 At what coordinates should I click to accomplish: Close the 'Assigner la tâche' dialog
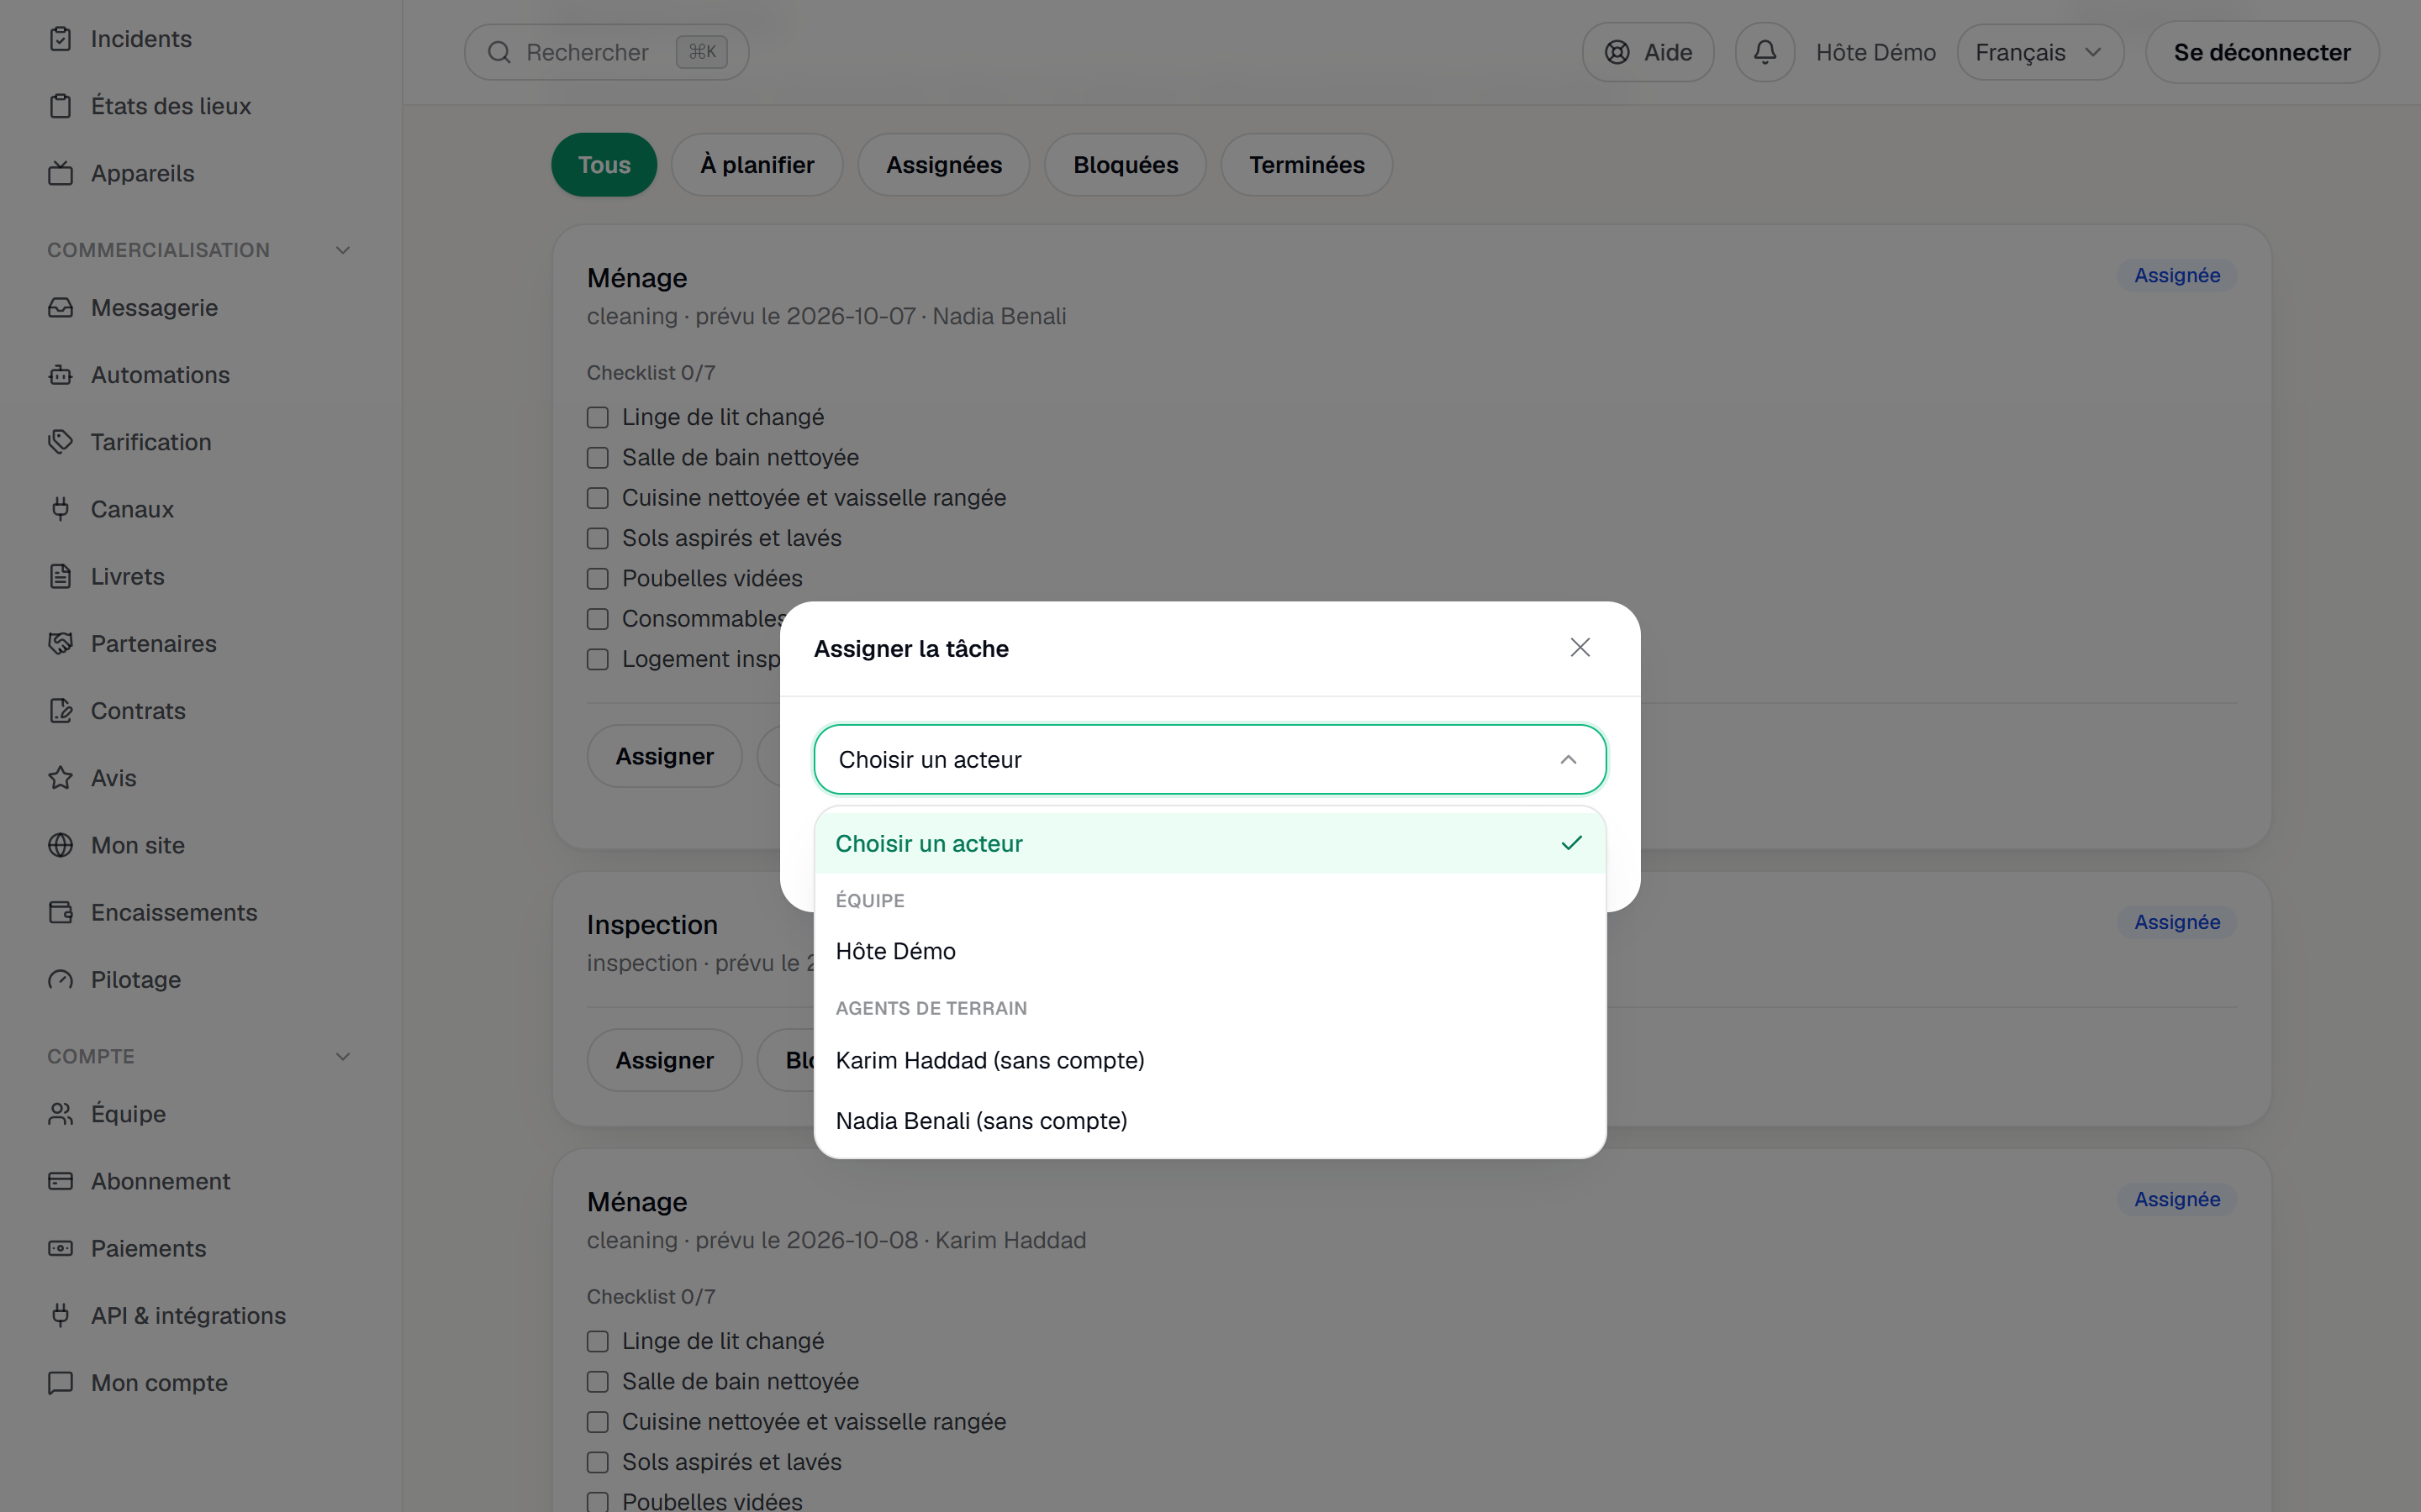(x=1580, y=648)
